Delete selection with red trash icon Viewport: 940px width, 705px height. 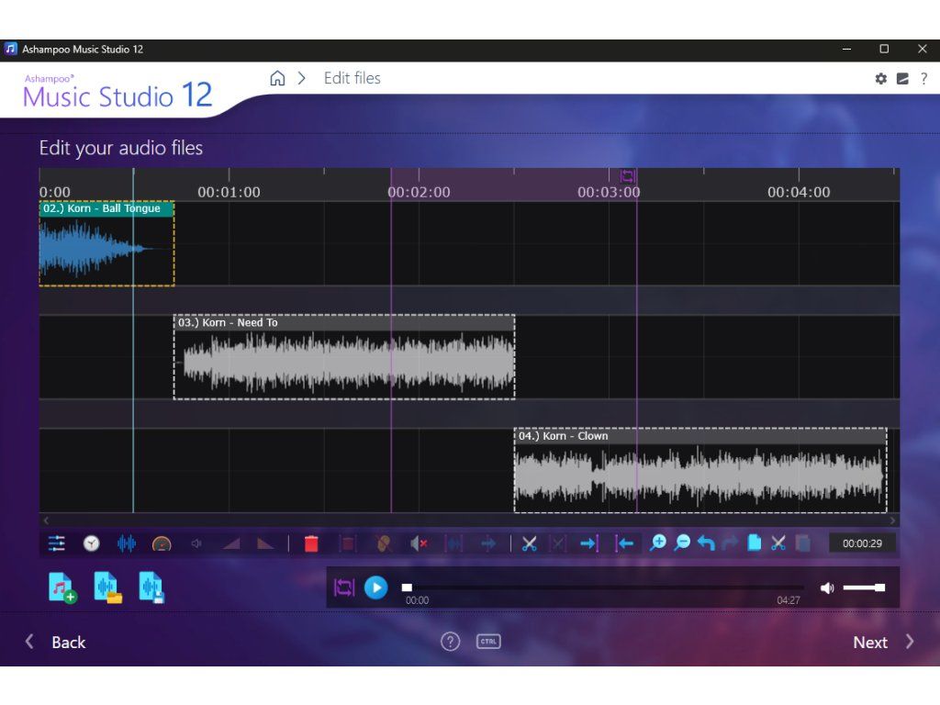[311, 543]
